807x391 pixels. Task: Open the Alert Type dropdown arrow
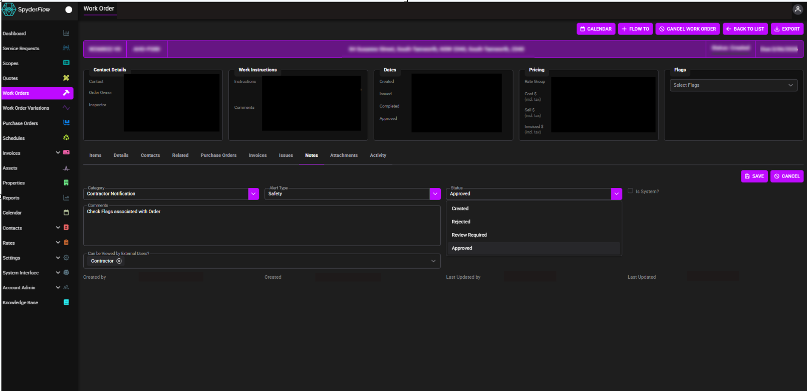click(435, 194)
